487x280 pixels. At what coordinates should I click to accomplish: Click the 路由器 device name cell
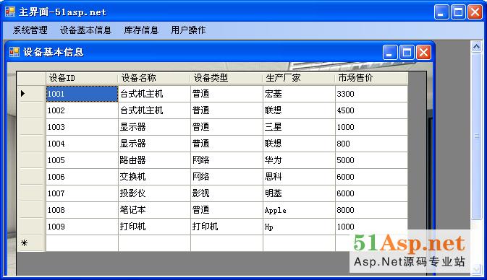pyautogui.click(x=154, y=160)
